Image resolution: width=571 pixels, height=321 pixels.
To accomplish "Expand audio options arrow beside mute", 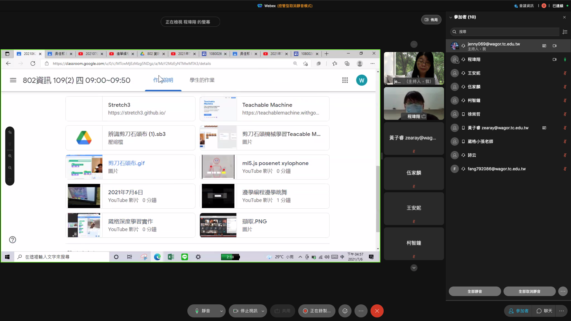I will coord(221,311).
